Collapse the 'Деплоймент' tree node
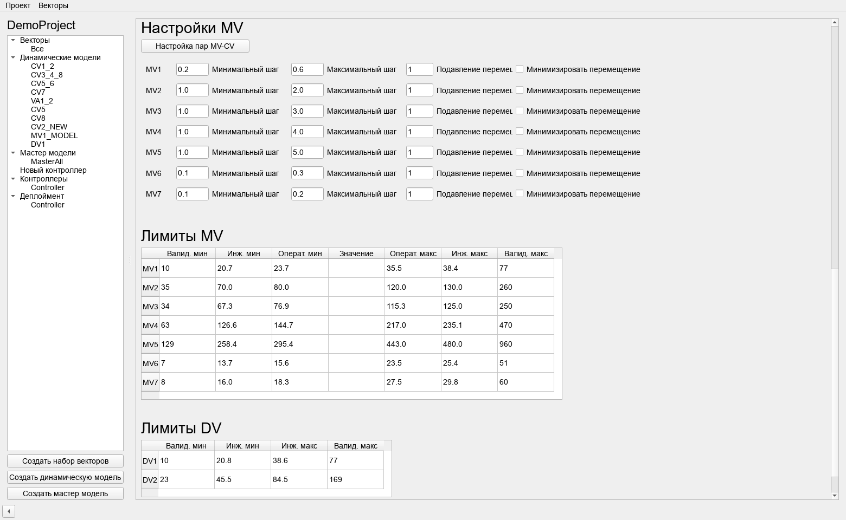Viewport: 846px width, 520px height. click(x=13, y=196)
